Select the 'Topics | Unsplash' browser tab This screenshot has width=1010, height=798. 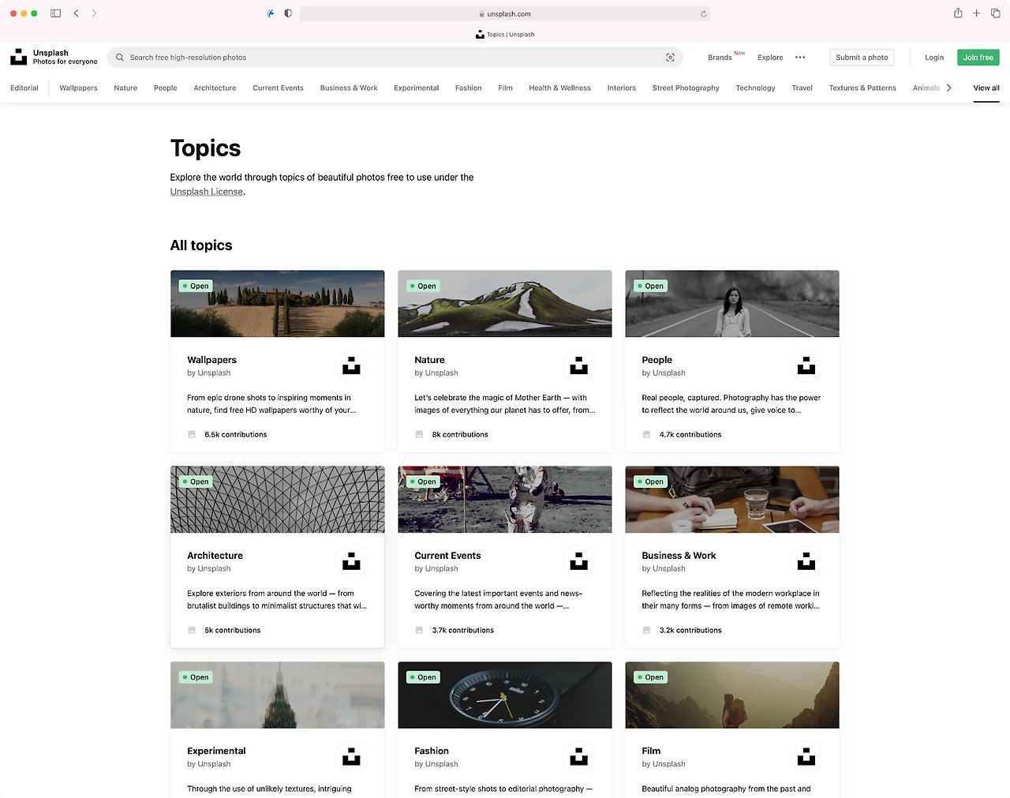click(505, 35)
